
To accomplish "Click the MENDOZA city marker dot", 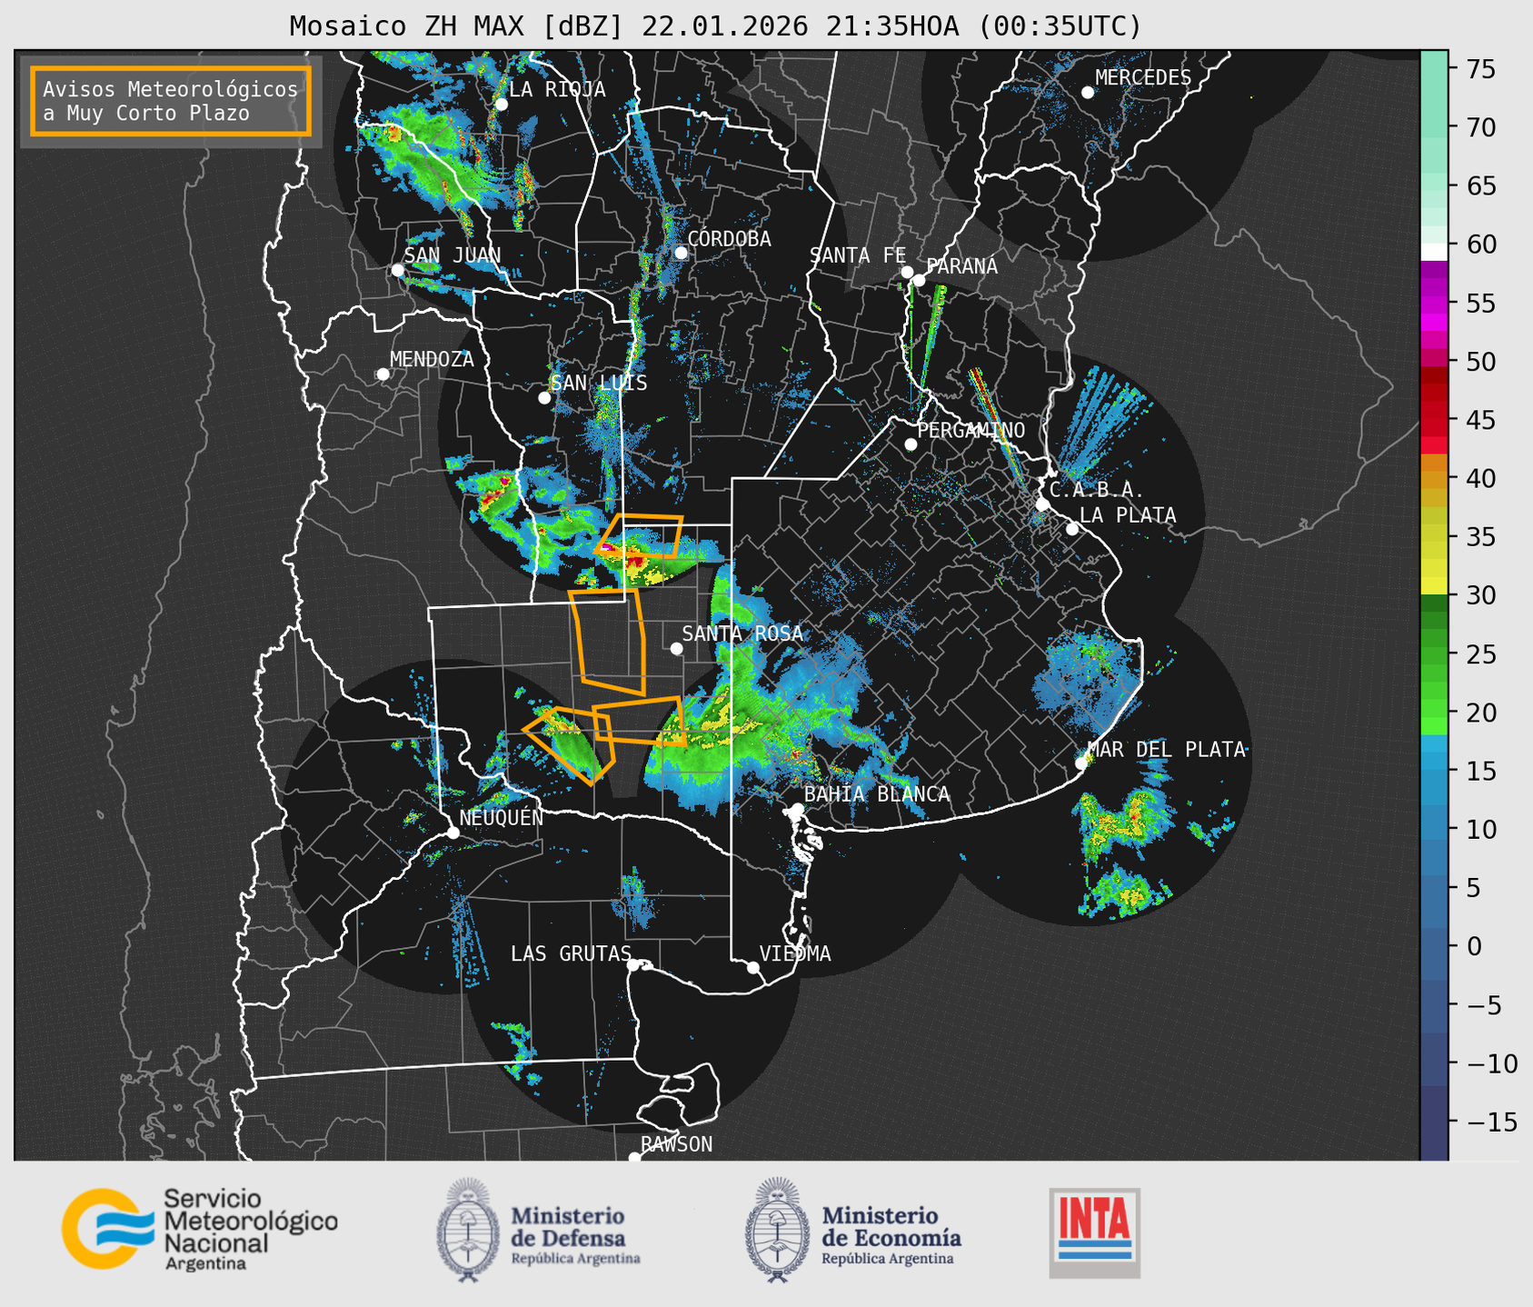I will (x=383, y=374).
